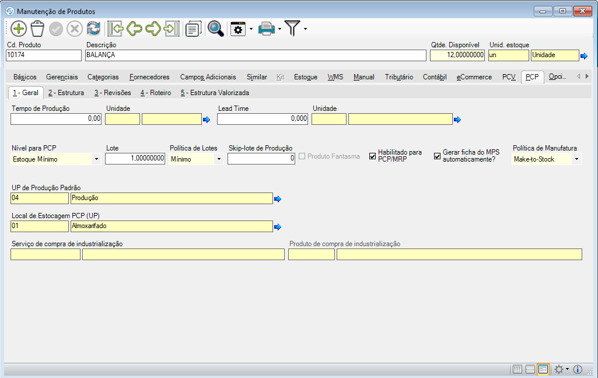Open the Gerenciais tab

(62, 77)
